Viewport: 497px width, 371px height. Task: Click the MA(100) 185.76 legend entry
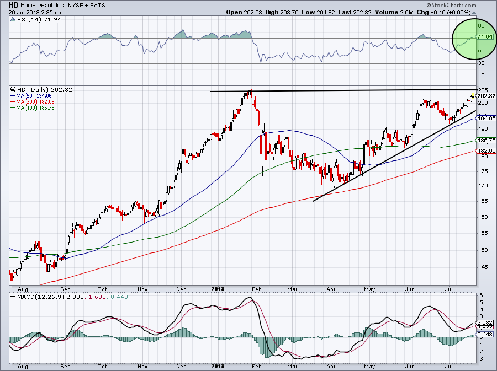click(x=35, y=108)
